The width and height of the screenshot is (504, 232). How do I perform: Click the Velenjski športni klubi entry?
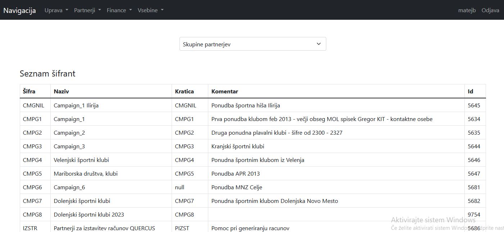click(x=81, y=160)
